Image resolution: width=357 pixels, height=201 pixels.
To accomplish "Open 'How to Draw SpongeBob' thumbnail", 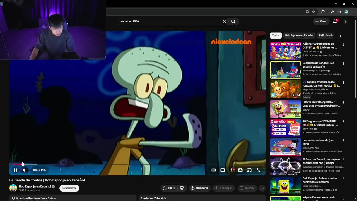I will 286,109.
